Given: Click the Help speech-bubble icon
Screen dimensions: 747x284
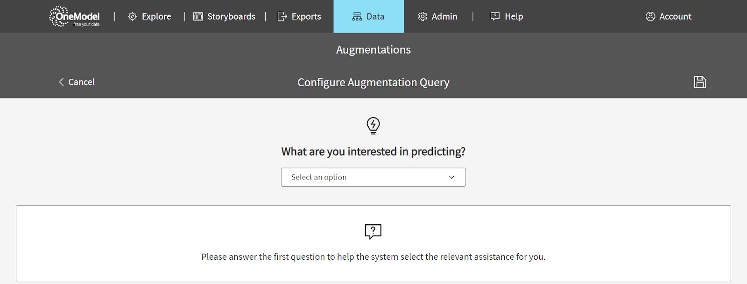Looking at the screenshot, I should [495, 16].
